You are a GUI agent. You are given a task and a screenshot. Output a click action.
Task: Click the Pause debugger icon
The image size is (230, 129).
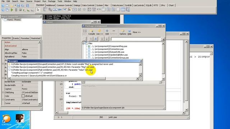click(16, 10)
